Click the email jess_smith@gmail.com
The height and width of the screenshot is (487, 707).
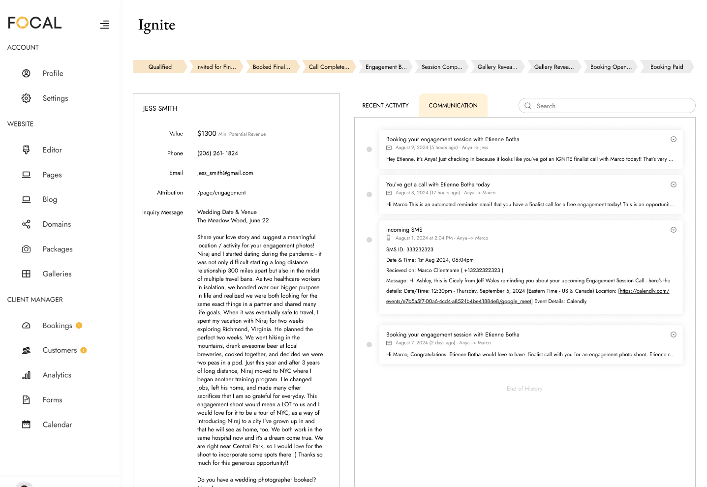225,173
